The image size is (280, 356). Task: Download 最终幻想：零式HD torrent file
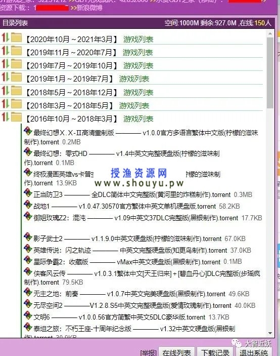(122, 158)
